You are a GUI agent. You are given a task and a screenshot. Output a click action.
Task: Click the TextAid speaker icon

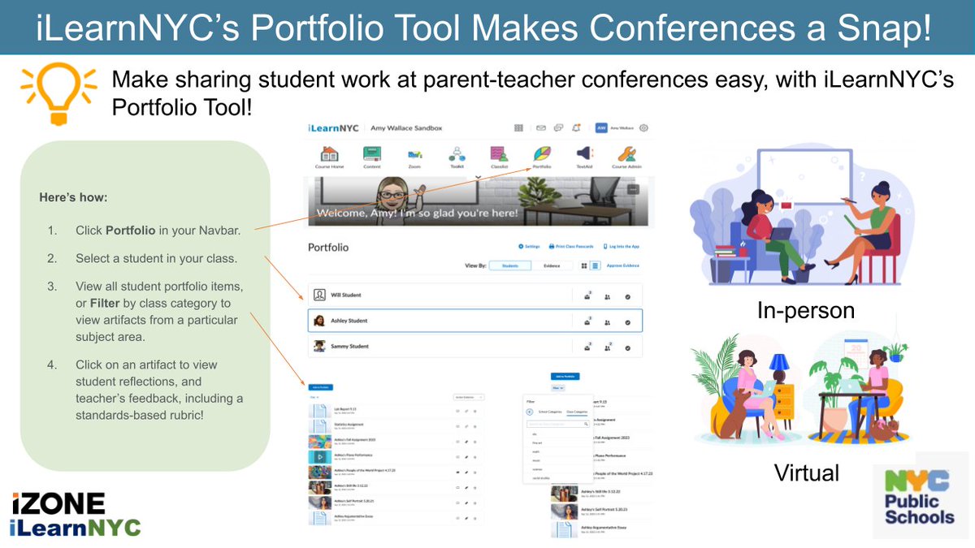pos(583,156)
